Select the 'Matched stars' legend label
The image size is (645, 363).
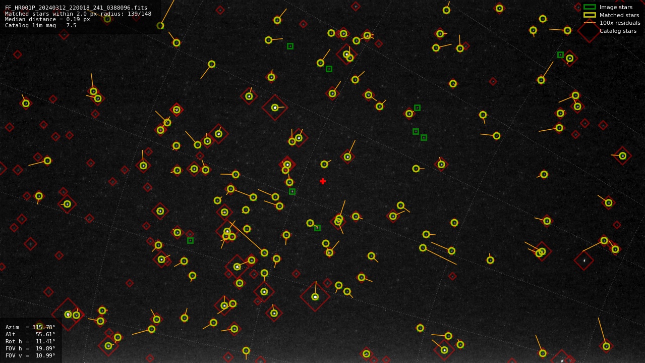[x=619, y=15]
